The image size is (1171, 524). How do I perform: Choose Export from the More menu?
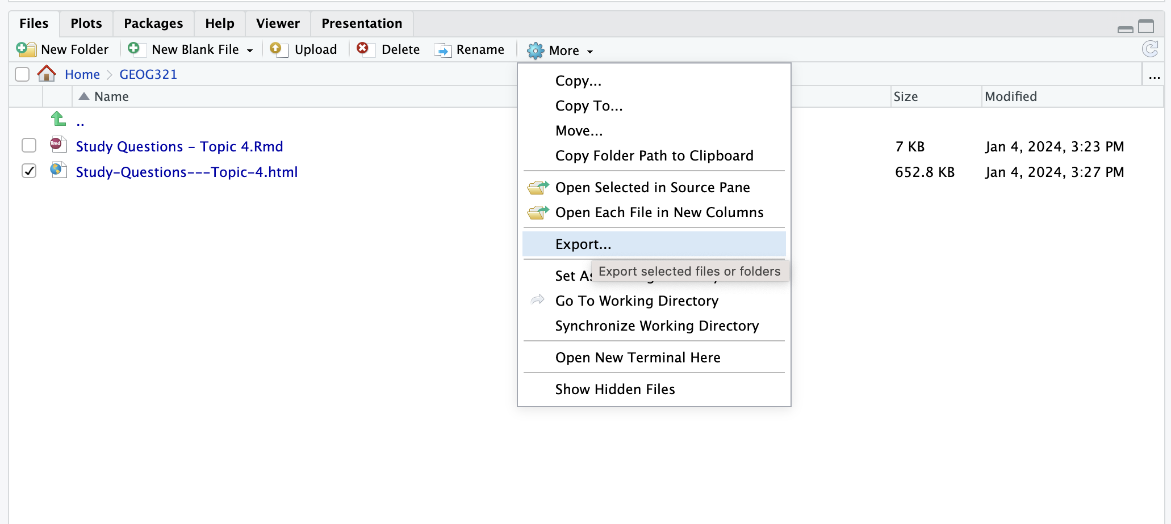[583, 244]
